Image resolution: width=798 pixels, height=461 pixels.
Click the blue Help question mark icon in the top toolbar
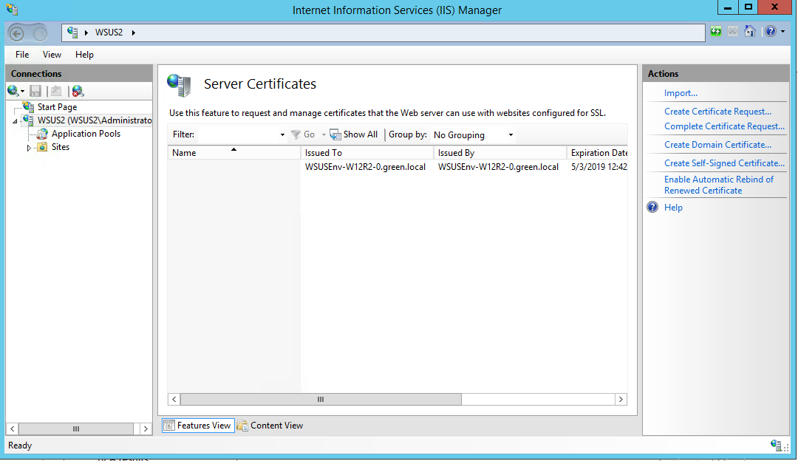click(x=771, y=32)
